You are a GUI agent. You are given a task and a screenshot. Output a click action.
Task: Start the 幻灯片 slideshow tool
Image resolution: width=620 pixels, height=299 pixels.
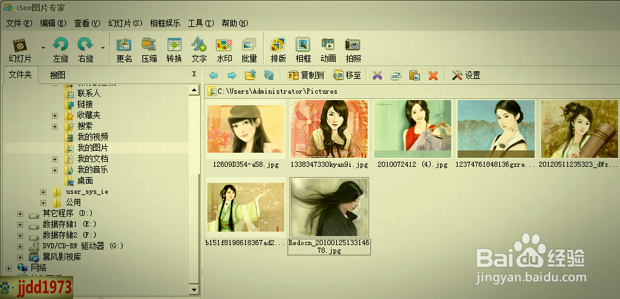20,50
